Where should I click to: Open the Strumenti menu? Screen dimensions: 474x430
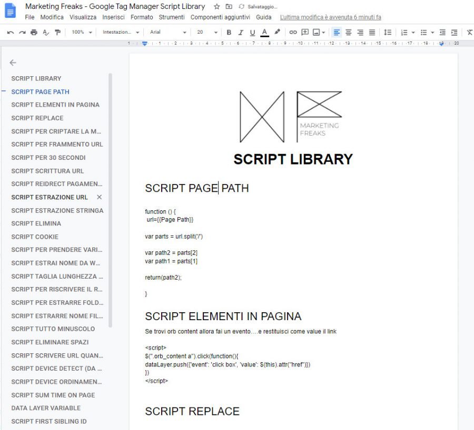tap(172, 17)
